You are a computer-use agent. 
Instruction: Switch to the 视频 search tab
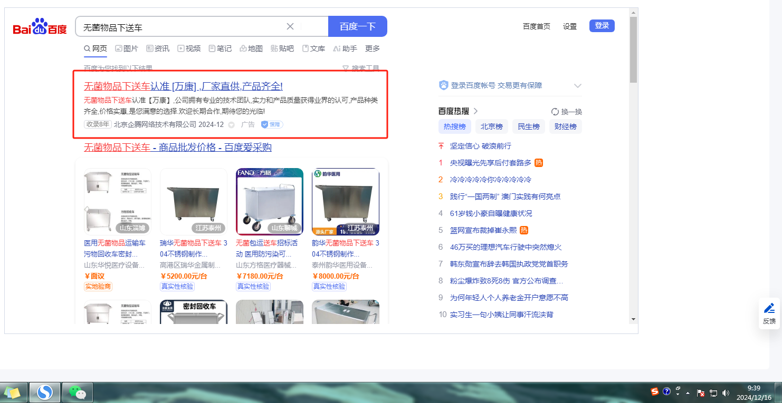(x=189, y=48)
